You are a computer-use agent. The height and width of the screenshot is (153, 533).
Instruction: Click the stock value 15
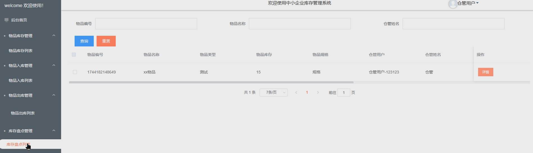coord(258,72)
